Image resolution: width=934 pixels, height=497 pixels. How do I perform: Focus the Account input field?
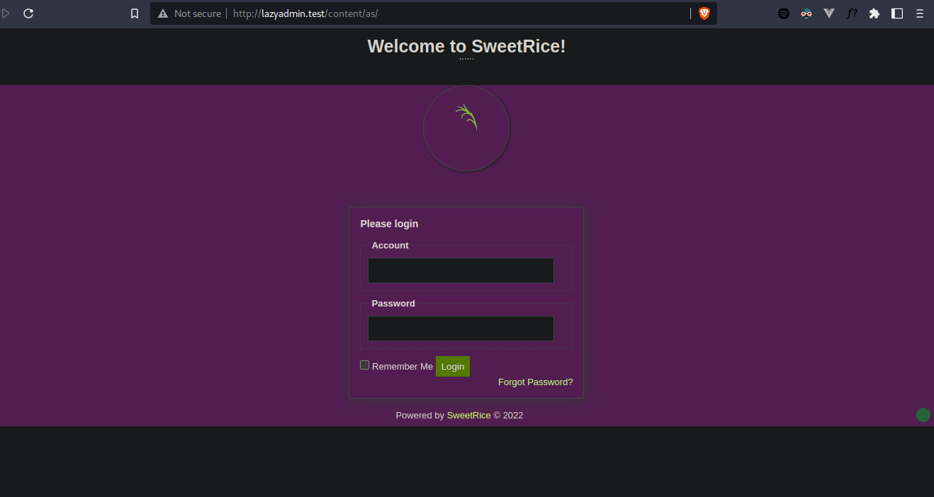461,270
